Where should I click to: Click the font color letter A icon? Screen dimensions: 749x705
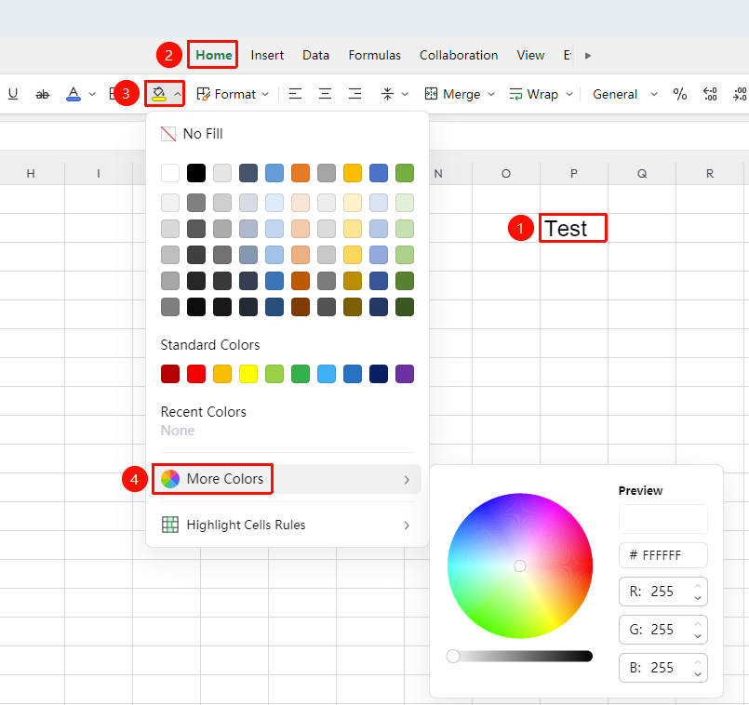click(x=74, y=94)
